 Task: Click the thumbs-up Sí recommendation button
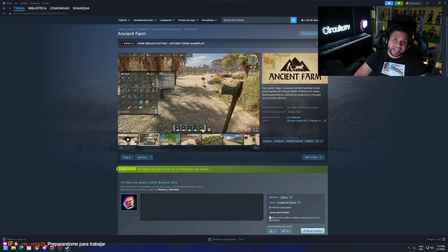pos(273,231)
